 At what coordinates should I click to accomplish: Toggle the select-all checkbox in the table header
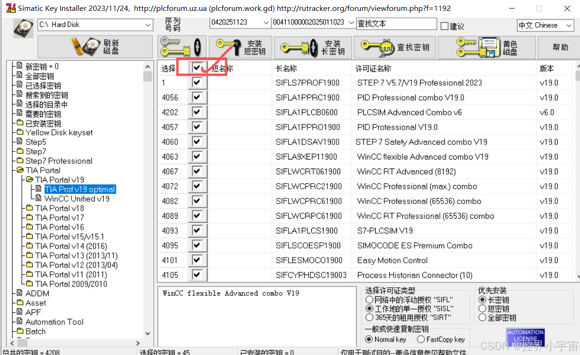click(x=197, y=68)
